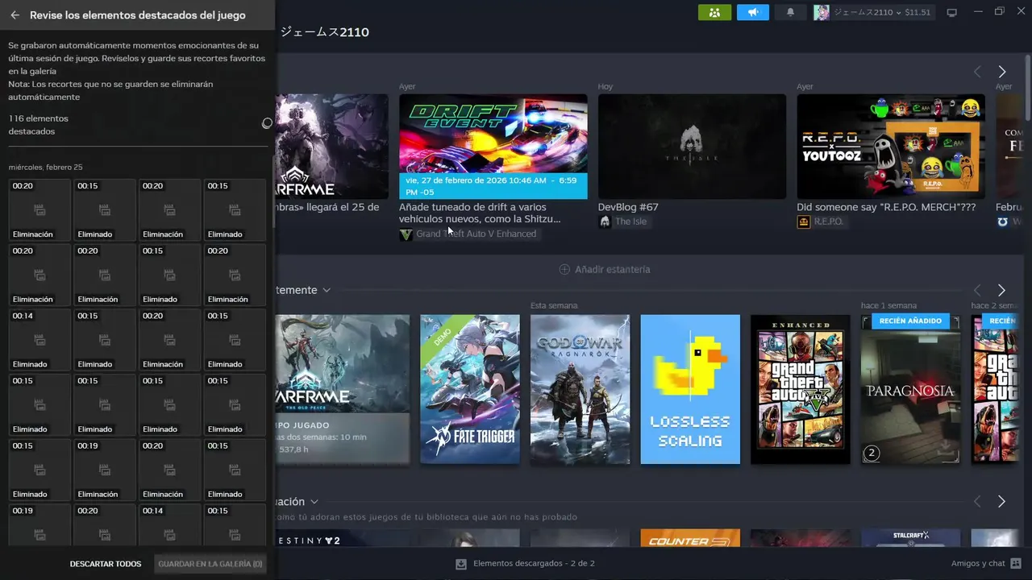Click Añadir estantería
The image size is (1032, 580).
605,269
